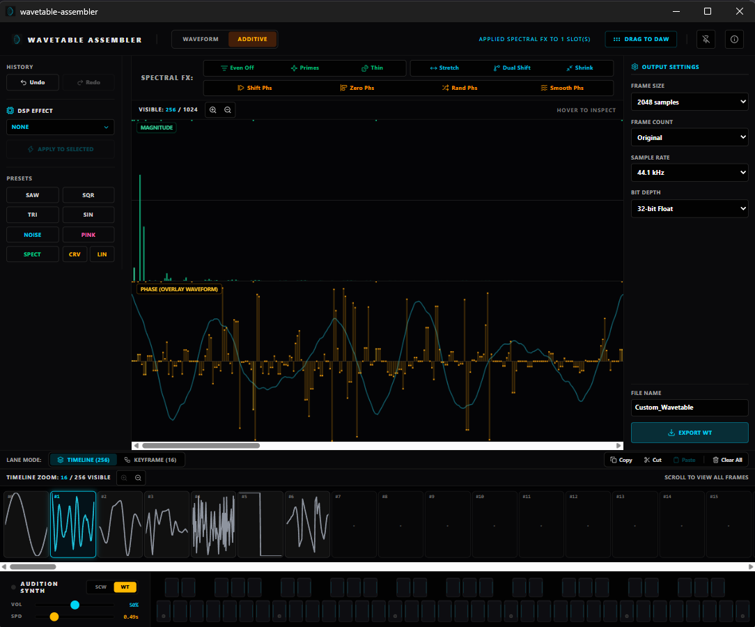Load the TRI preset
Viewport: 755px width, 627px height.
tap(33, 215)
